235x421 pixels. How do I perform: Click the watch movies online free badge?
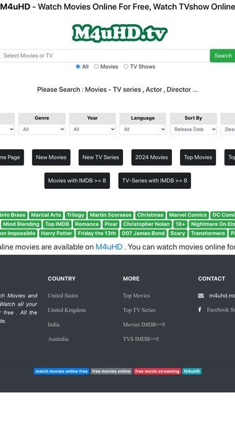tap(61, 371)
